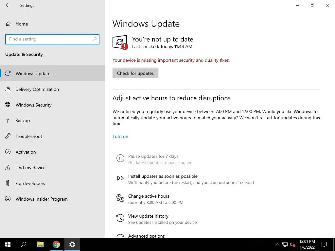This screenshot has height=251, width=335.
Task: Click the checkmark circle Activation icon
Action: pyautogui.click(x=8, y=152)
